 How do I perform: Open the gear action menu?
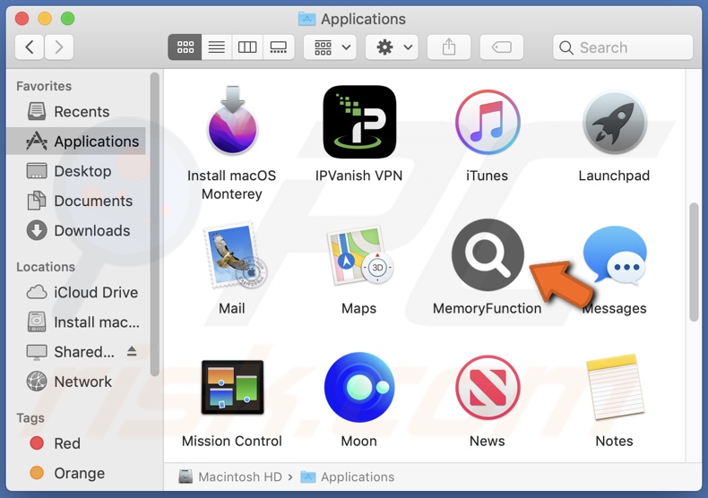click(392, 47)
